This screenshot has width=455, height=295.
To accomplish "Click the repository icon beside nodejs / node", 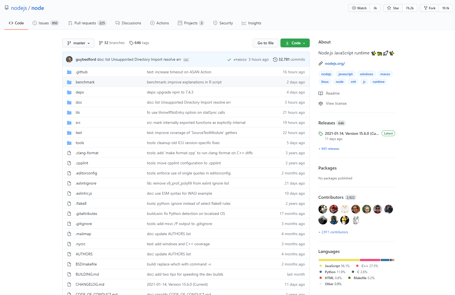I will click(x=7, y=8).
